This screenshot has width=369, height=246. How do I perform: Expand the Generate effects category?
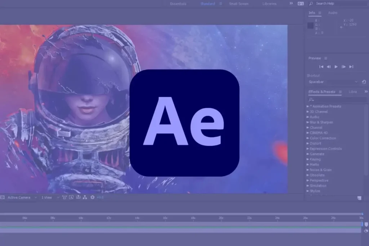point(308,154)
